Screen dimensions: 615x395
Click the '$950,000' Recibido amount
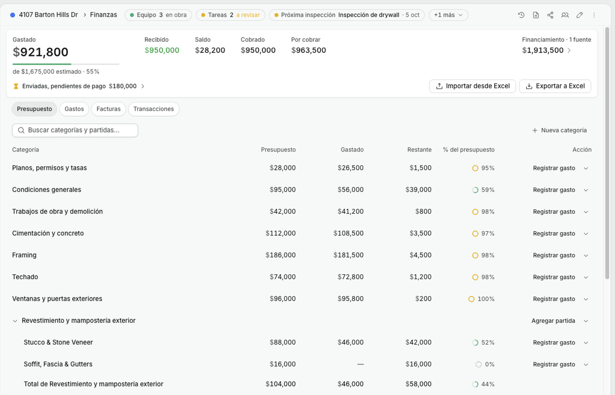tap(162, 50)
